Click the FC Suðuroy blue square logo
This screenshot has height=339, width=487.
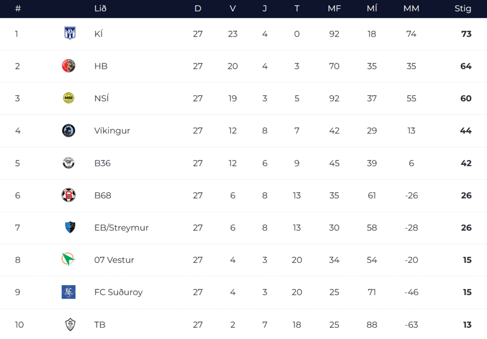[68, 292]
